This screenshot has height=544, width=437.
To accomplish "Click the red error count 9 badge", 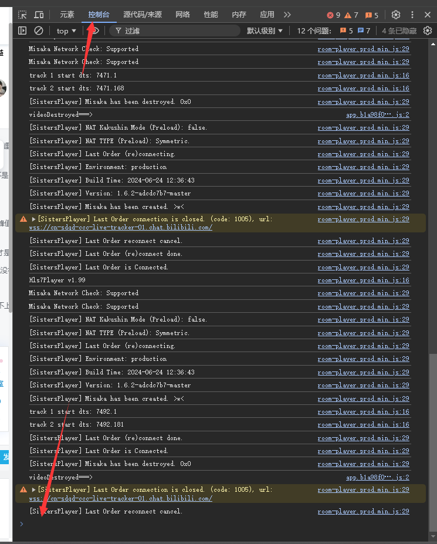I will pos(334,15).
